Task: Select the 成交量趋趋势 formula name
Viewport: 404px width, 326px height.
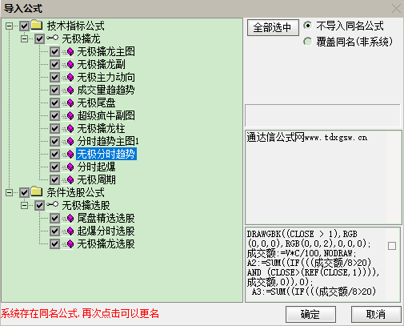Action: (106, 90)
